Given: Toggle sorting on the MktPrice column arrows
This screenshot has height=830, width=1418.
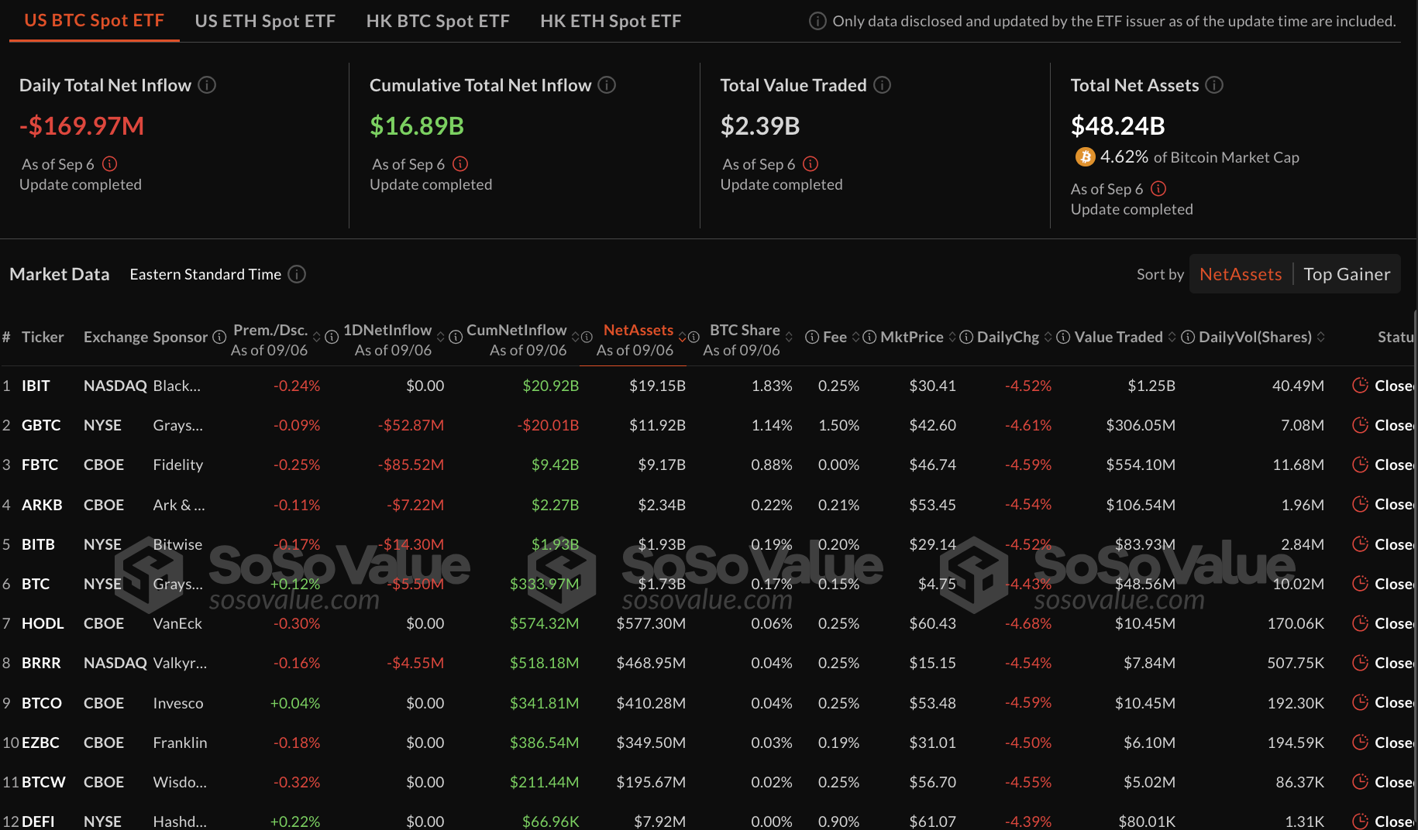Looking at the screenshot, I should [952, 337].
